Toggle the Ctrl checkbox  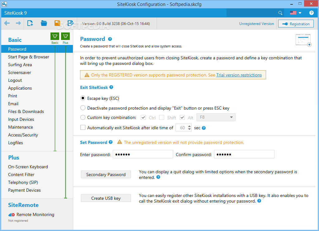tap(143, 117)
